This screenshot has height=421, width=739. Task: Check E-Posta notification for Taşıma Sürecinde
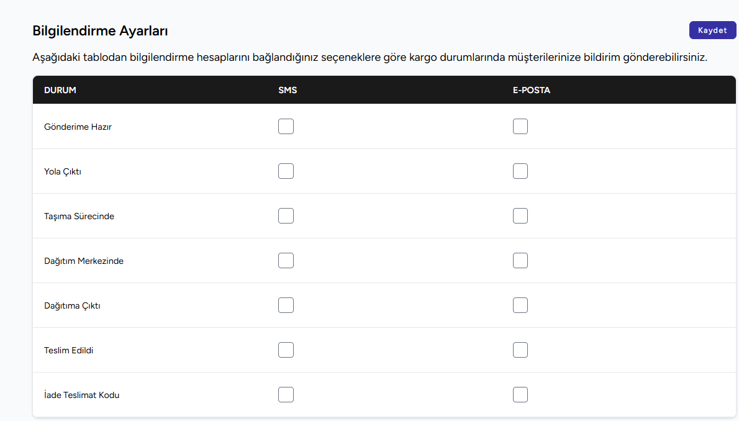[520, 216]
